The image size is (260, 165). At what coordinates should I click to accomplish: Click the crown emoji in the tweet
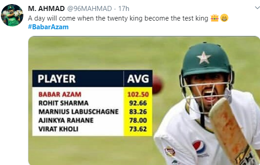215,18
